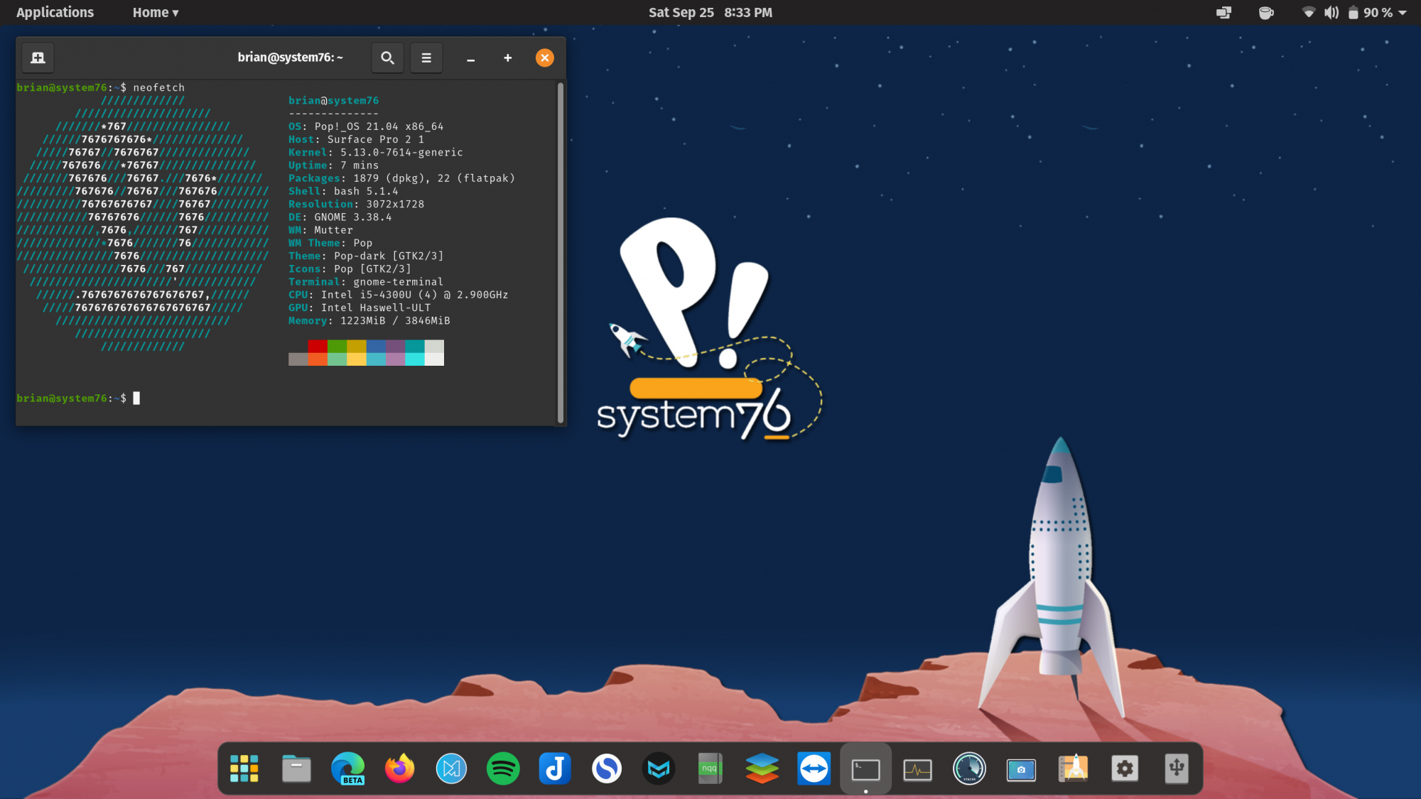The width and height of the screenshot is (1421, 799).
Task: Click the DE line GNOME 3.38.4
Action: (340, 217)
